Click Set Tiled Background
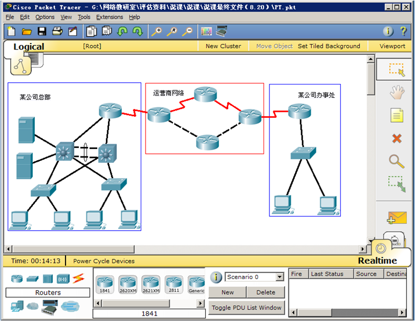This screenshot has width=415, height=321. click(x=329, y=46)
